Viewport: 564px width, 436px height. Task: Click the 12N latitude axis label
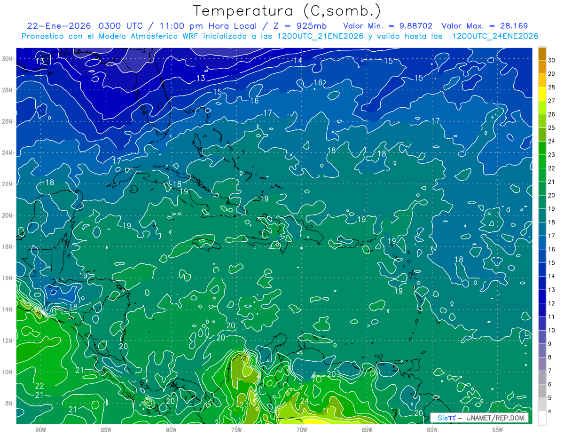click(8, 341)
